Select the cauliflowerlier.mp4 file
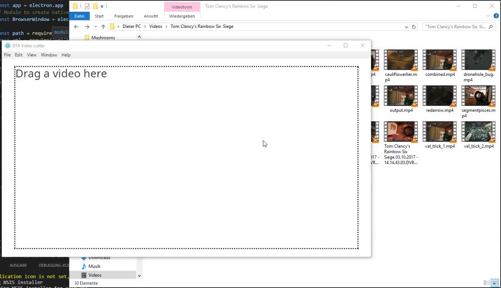 pyautogui.click(x=401, y=66)
